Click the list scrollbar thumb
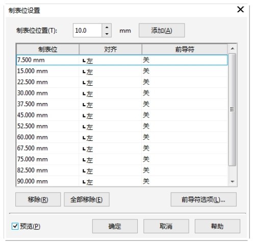The width and height of the screenshot is (253, 244). (x=232, y=109)
